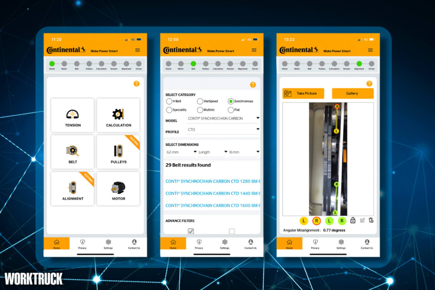Viewport: 435px width, 290px height.
Task: Select Multirib category radio button
Action: [200, 110]
